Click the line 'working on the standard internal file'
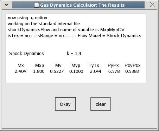The image size is (159, 131). click(44, 24)
